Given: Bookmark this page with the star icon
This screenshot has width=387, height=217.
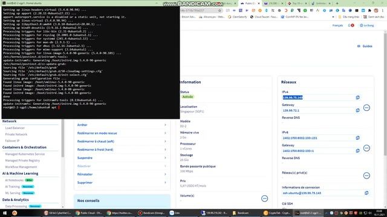Looking at the screenshot, I should pyautogui.click(x=220, y=10).
